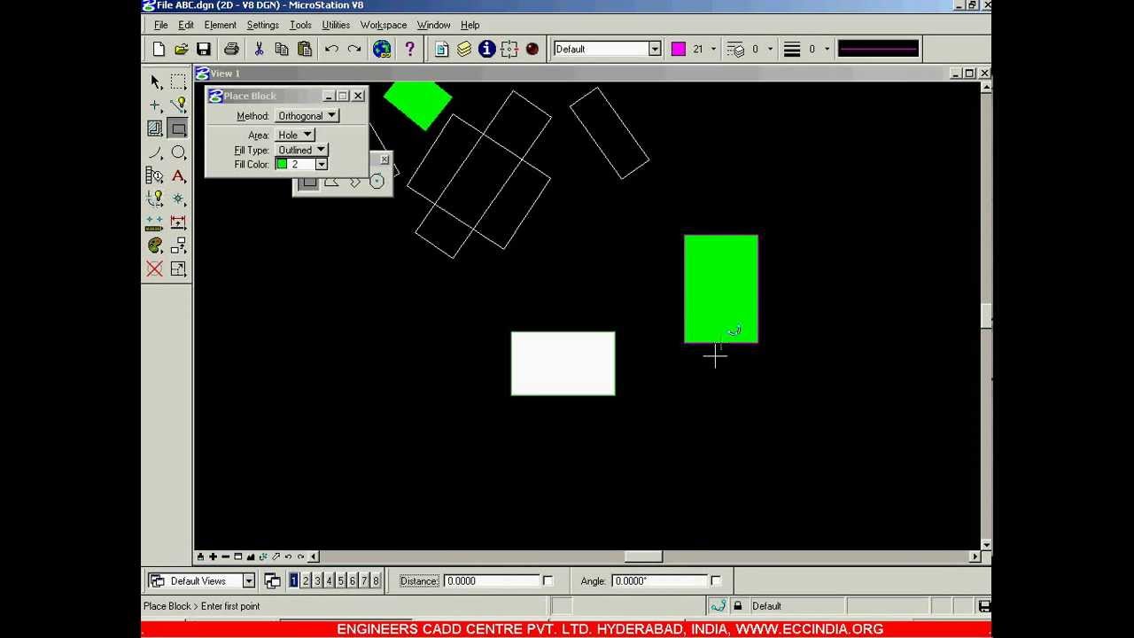Open Element Information blue i icon

(x=486, y=50)
